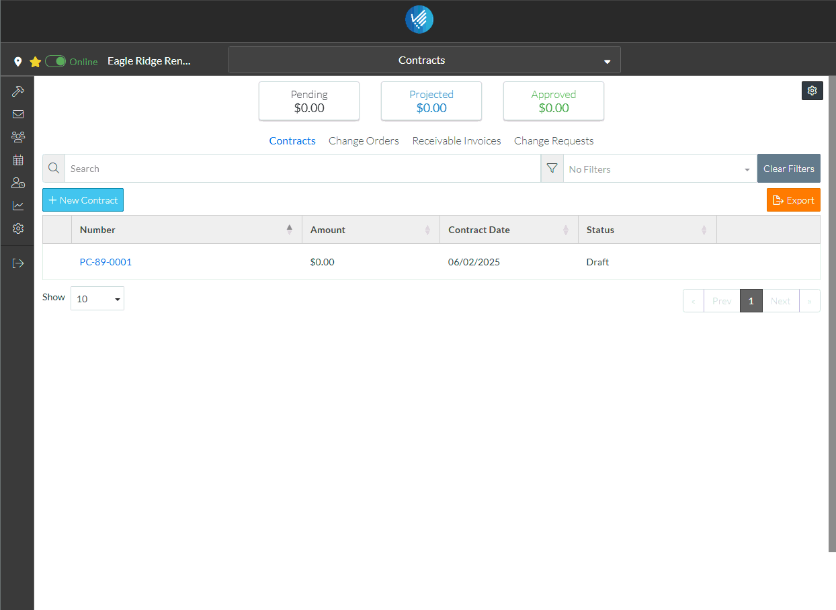Click the Pending $0.00 card
836x610 pixels.
pos(309,101)
